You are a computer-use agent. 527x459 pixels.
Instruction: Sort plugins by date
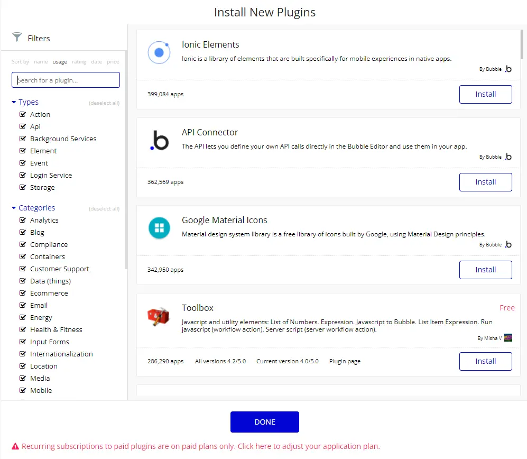point(96,61)
